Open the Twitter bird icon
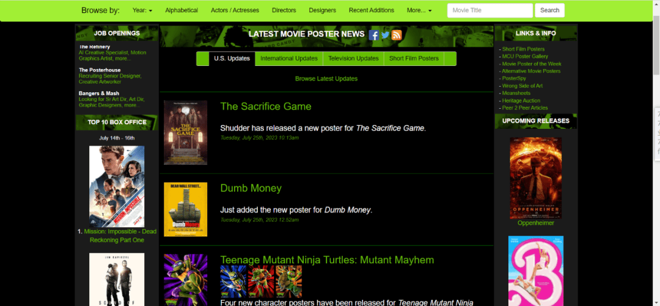 click(x=385, y=35)
